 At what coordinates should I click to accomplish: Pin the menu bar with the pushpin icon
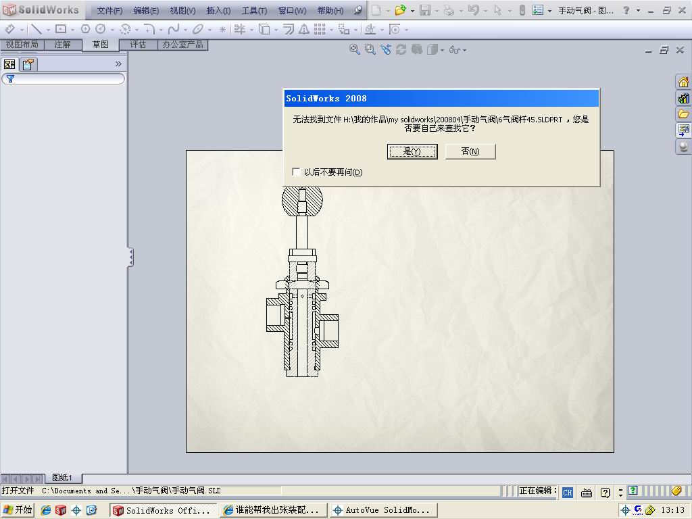[358, 9]
